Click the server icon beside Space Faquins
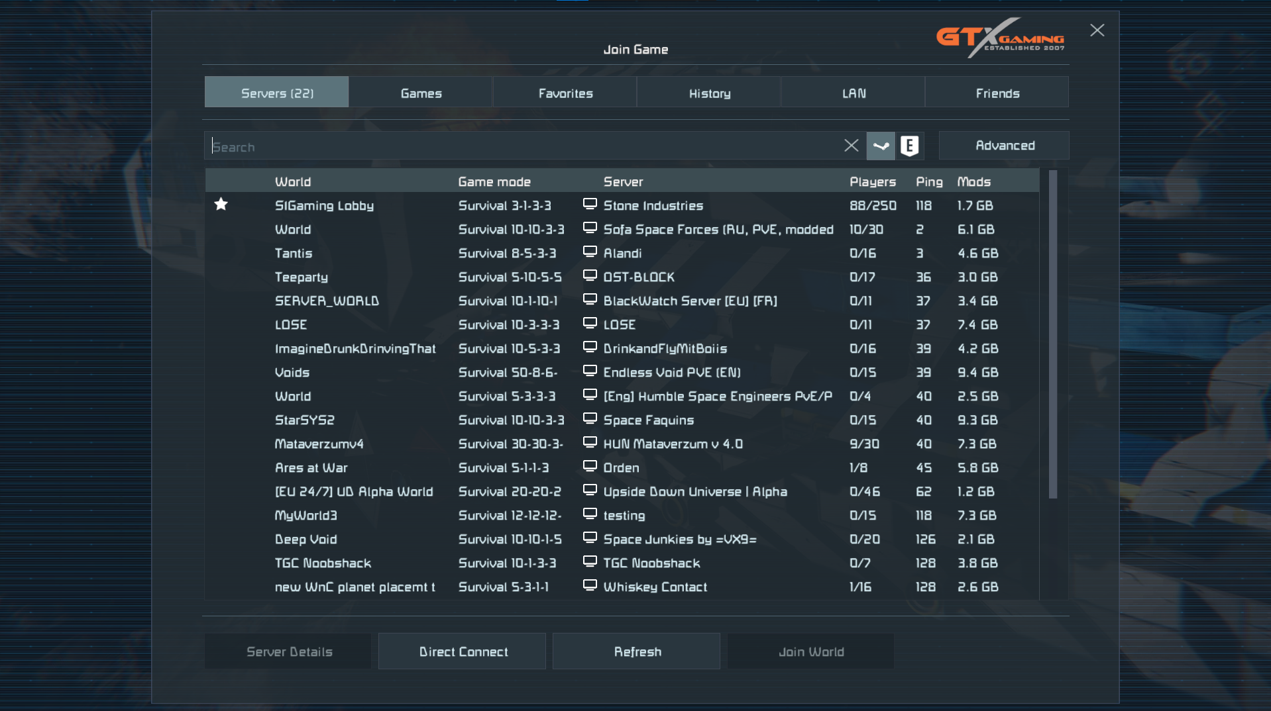This screenshot has height=711, width=1271. 589,419
